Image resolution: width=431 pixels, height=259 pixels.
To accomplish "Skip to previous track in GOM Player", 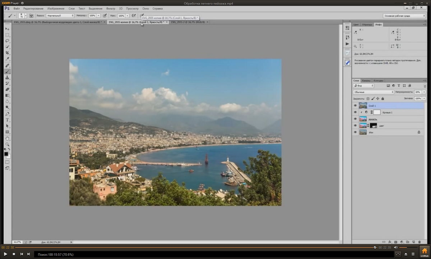I will point(22,254).
